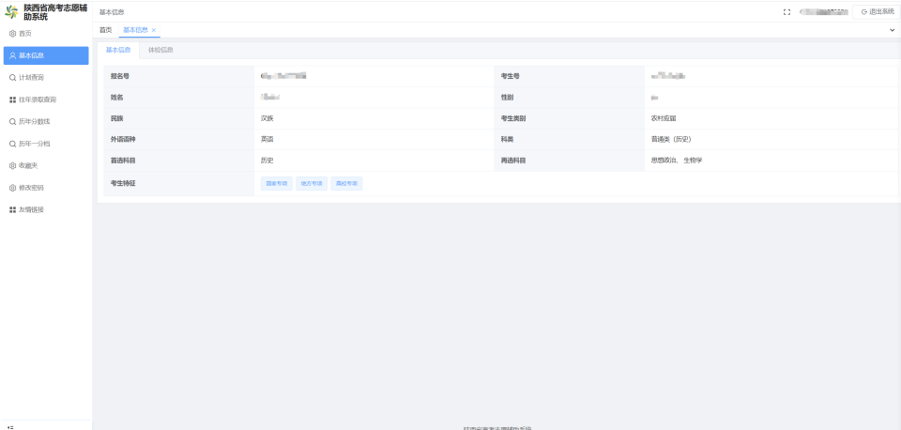Open 修改密码 menu item

point(46,188)
